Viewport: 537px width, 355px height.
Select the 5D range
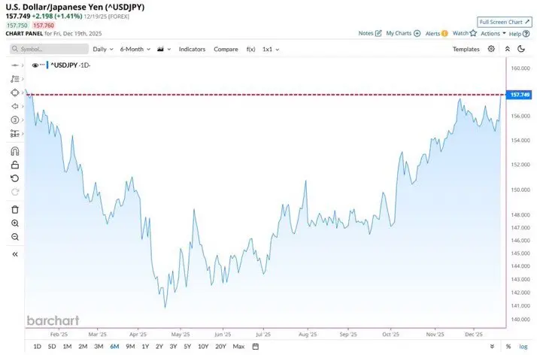(52, 347)
